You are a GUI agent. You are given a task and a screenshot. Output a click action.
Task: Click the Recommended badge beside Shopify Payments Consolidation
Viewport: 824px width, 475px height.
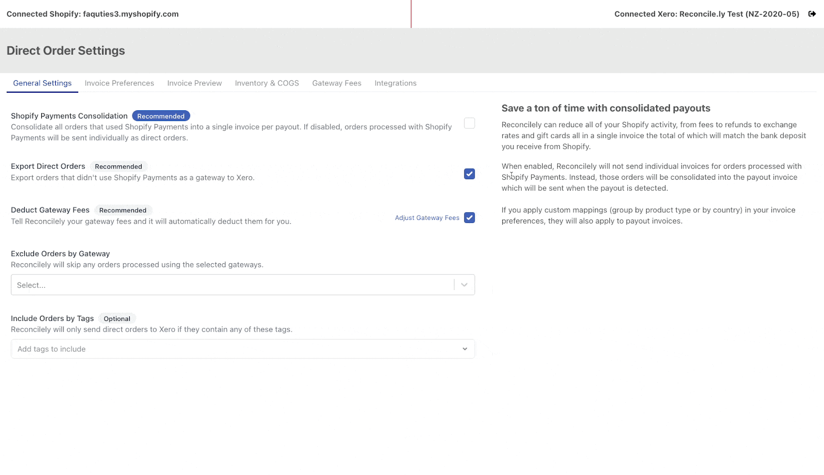coord(161,115)
